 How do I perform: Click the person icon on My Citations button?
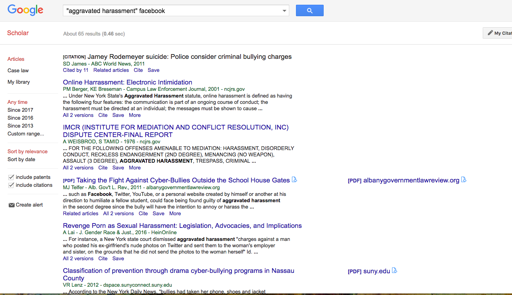click(x=491, y=33)
